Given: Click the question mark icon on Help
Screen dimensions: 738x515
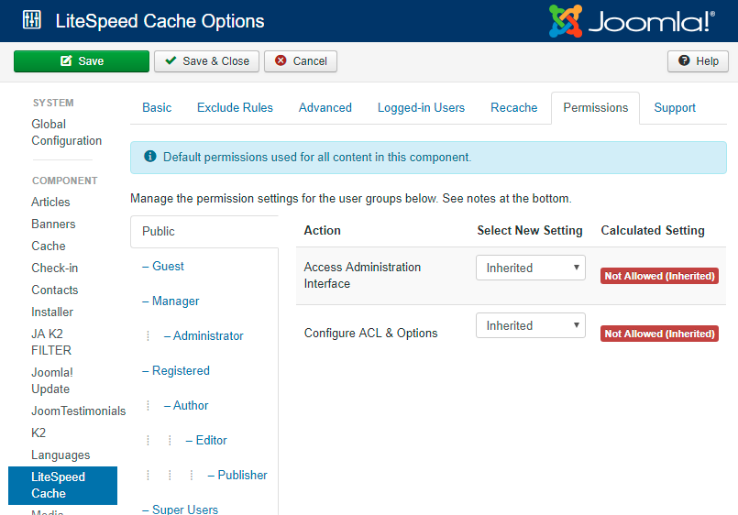Looking at the screenshot, I should pyautogui.click(x=684, y=60).
